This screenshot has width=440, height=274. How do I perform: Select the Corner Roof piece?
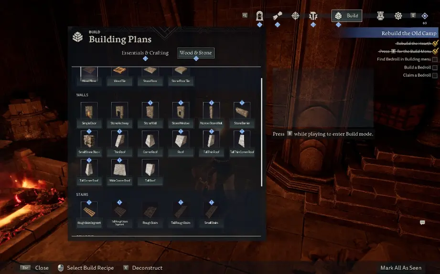(x=150, y=143)
